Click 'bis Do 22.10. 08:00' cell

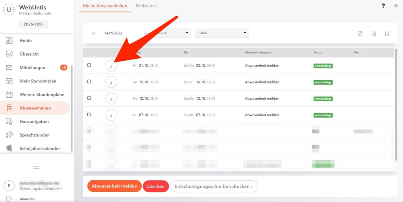pos(200,65)
